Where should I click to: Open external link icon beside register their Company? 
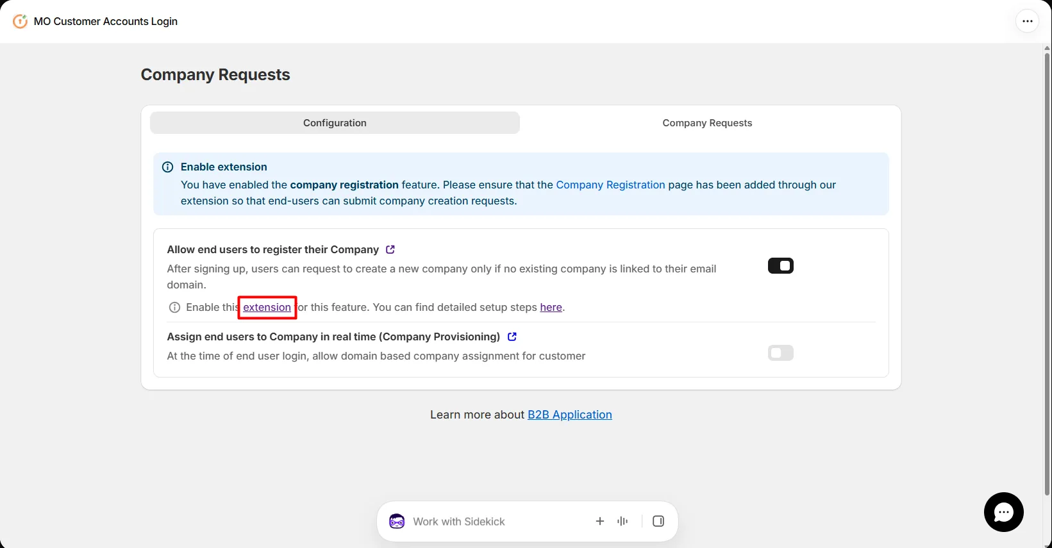point(390,249)
